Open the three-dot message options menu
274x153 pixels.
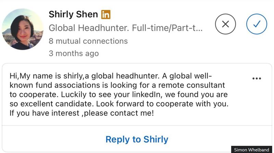[257, 79]
